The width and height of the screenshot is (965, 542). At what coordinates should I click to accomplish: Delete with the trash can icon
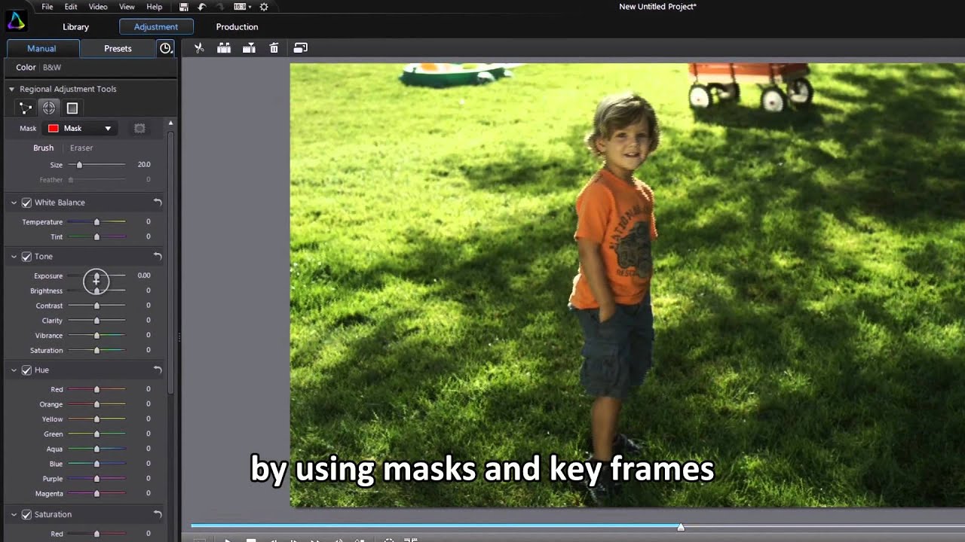click(274, 48)
